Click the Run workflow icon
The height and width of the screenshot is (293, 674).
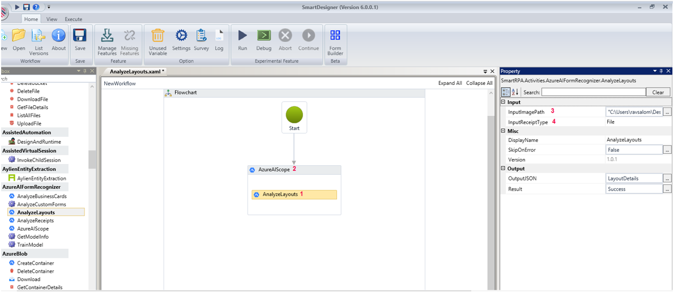[x=242, y=36]
